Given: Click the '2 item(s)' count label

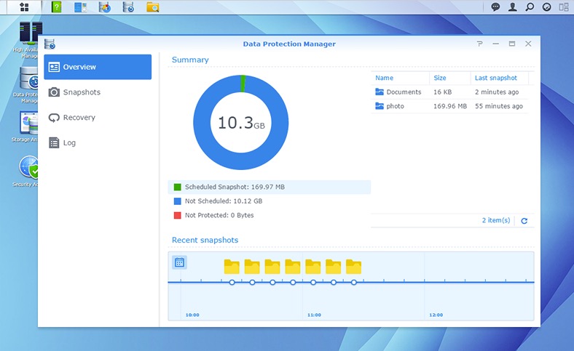Looking at the screenshot, I should tap(496, 220).
